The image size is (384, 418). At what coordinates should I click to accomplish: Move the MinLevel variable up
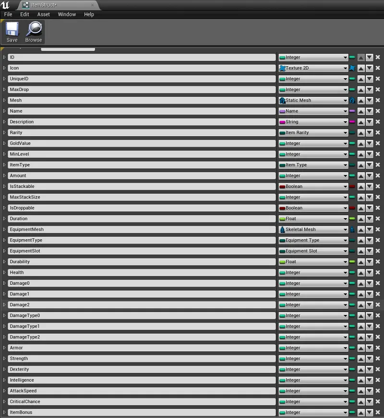coord(361,154)
